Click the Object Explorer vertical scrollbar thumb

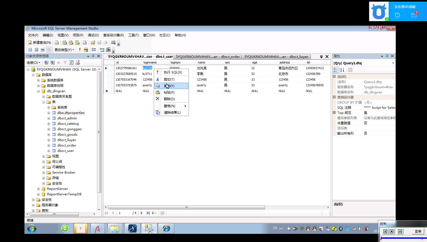[99, 132]
